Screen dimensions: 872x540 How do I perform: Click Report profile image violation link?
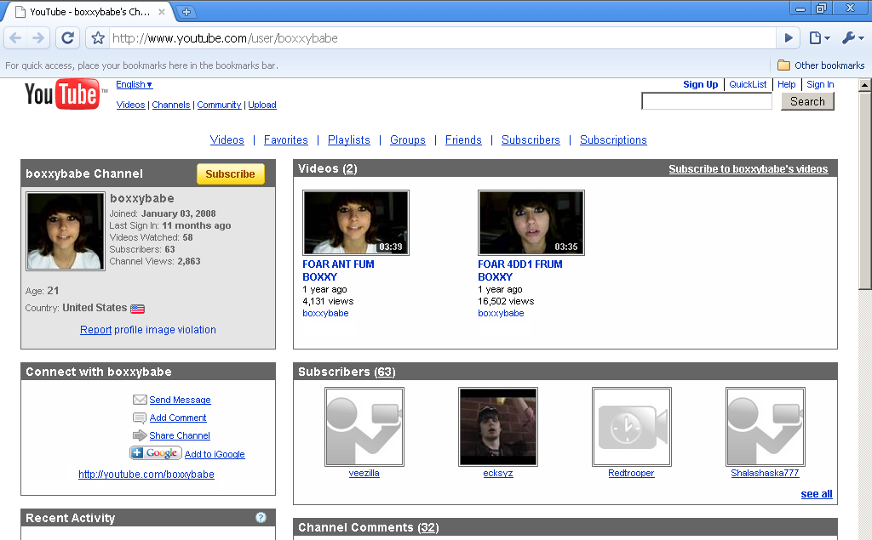(148, 330)
